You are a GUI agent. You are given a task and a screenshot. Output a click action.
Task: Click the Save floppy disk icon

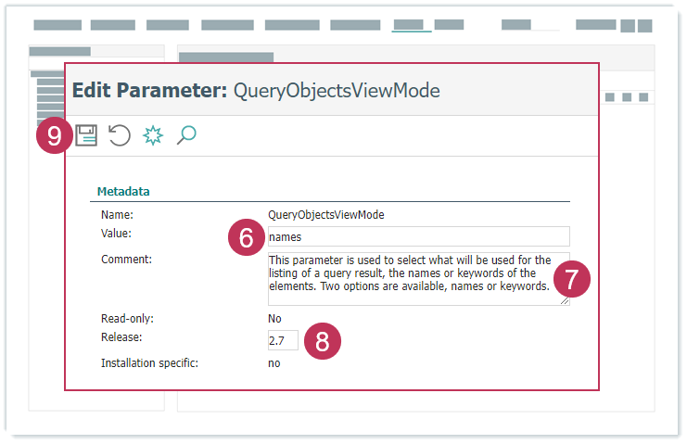coord(86,135)
